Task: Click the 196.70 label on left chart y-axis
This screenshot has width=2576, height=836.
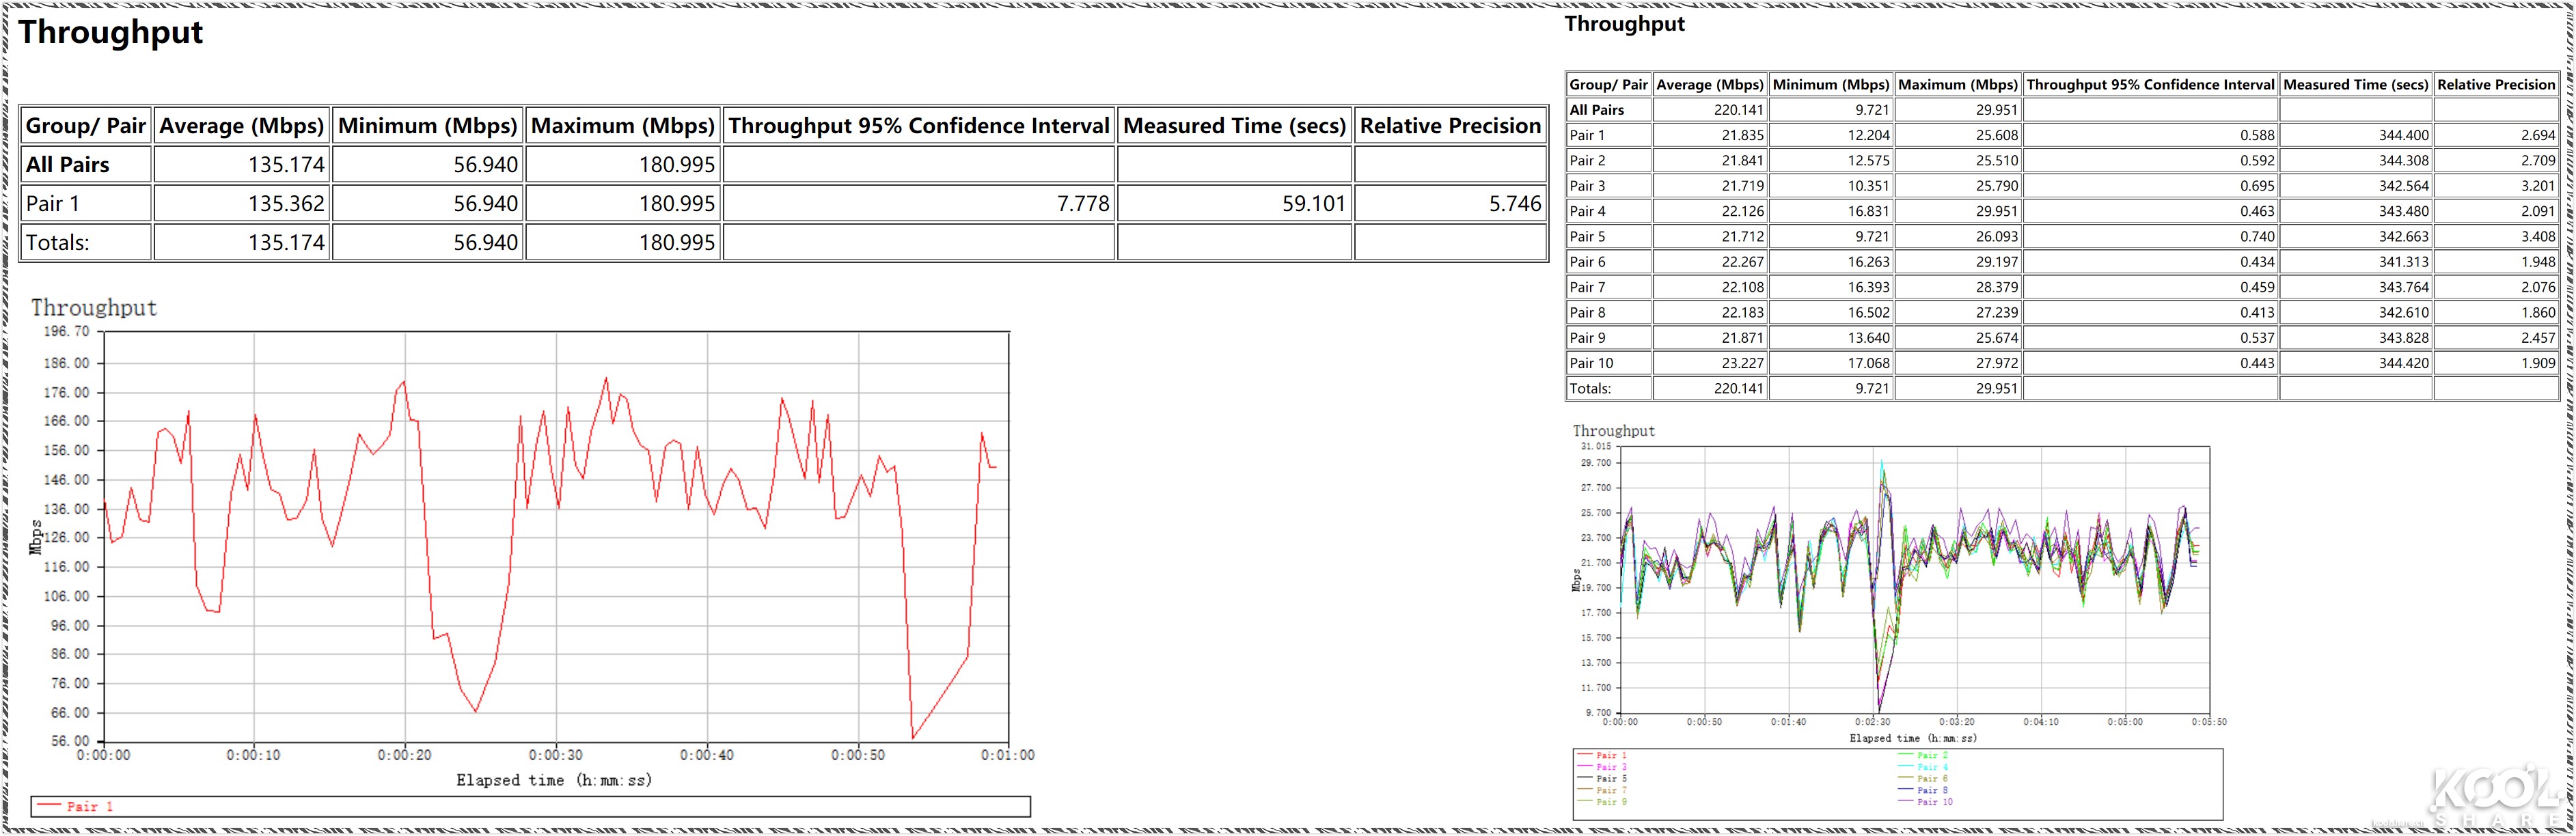Action: [x=66, y=331]
